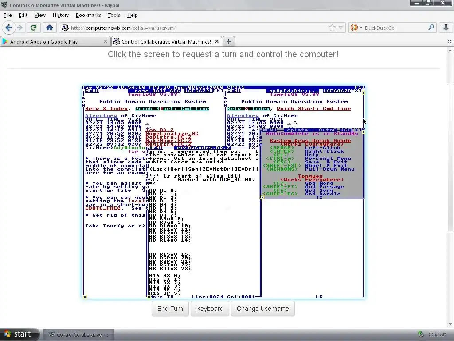Screen dimensions: 454x341
Task: Open Quick Start: Cmd line in left window
Action: pos(172,109)
